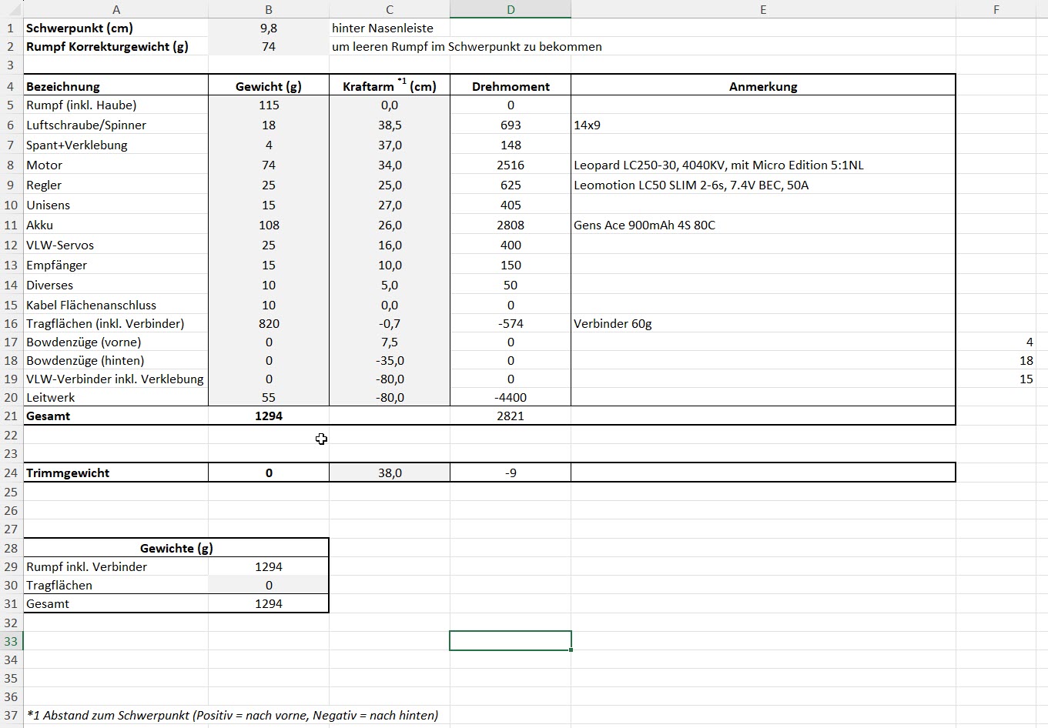This screenshot has height=728, width=1048.
Task: Select the 'Gewicht (g)' header cell
Action: [x=269, y=86]
